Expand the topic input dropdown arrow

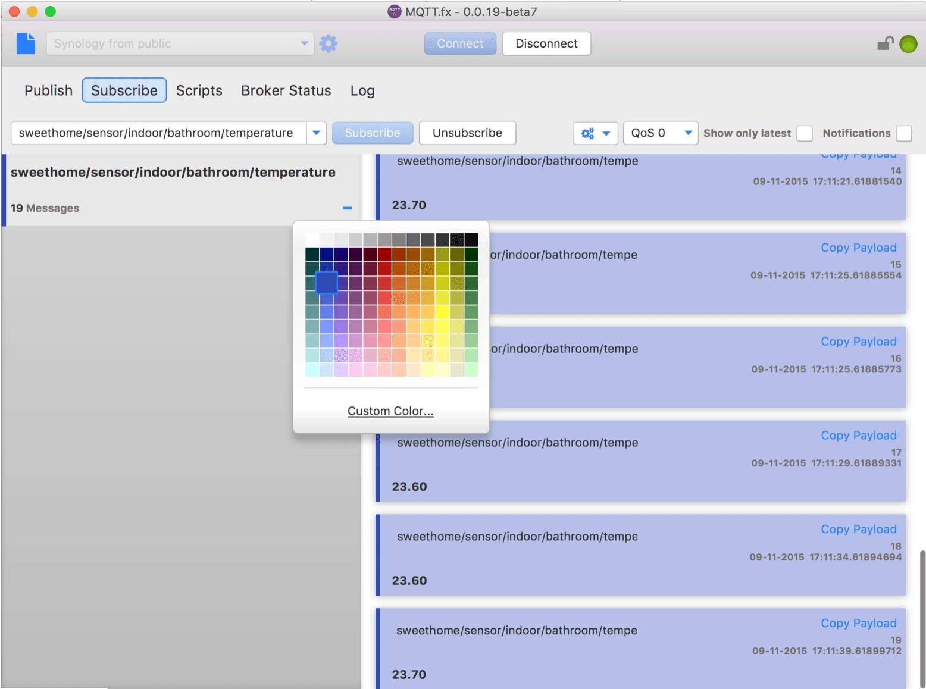[317, 133]
